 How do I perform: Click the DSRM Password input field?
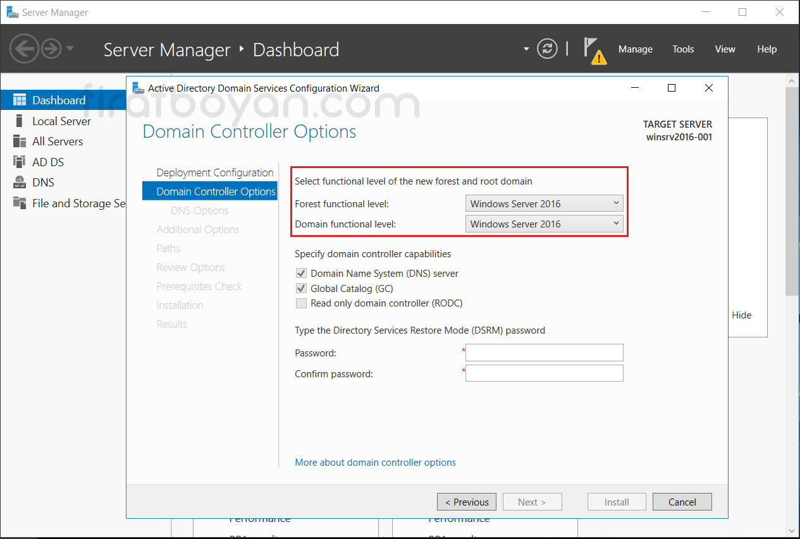point(545,353)
